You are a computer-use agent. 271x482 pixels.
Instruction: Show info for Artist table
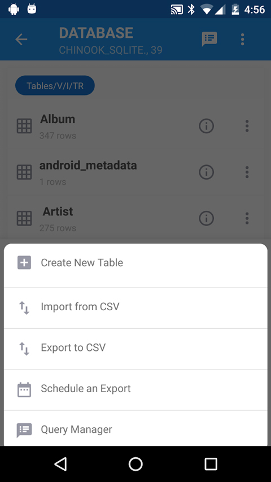tap(206, 218)
